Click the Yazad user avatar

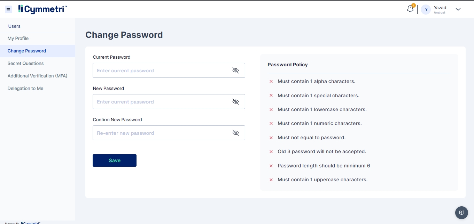click(426, 10)
